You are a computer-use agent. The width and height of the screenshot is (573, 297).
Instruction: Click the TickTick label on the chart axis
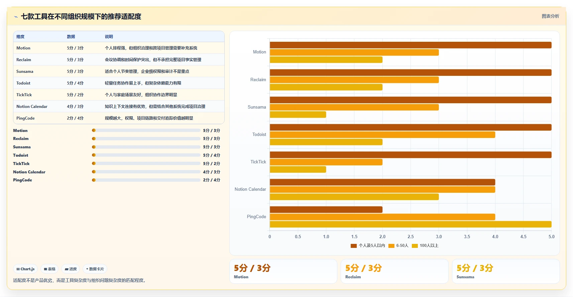[x=258, y=162]
